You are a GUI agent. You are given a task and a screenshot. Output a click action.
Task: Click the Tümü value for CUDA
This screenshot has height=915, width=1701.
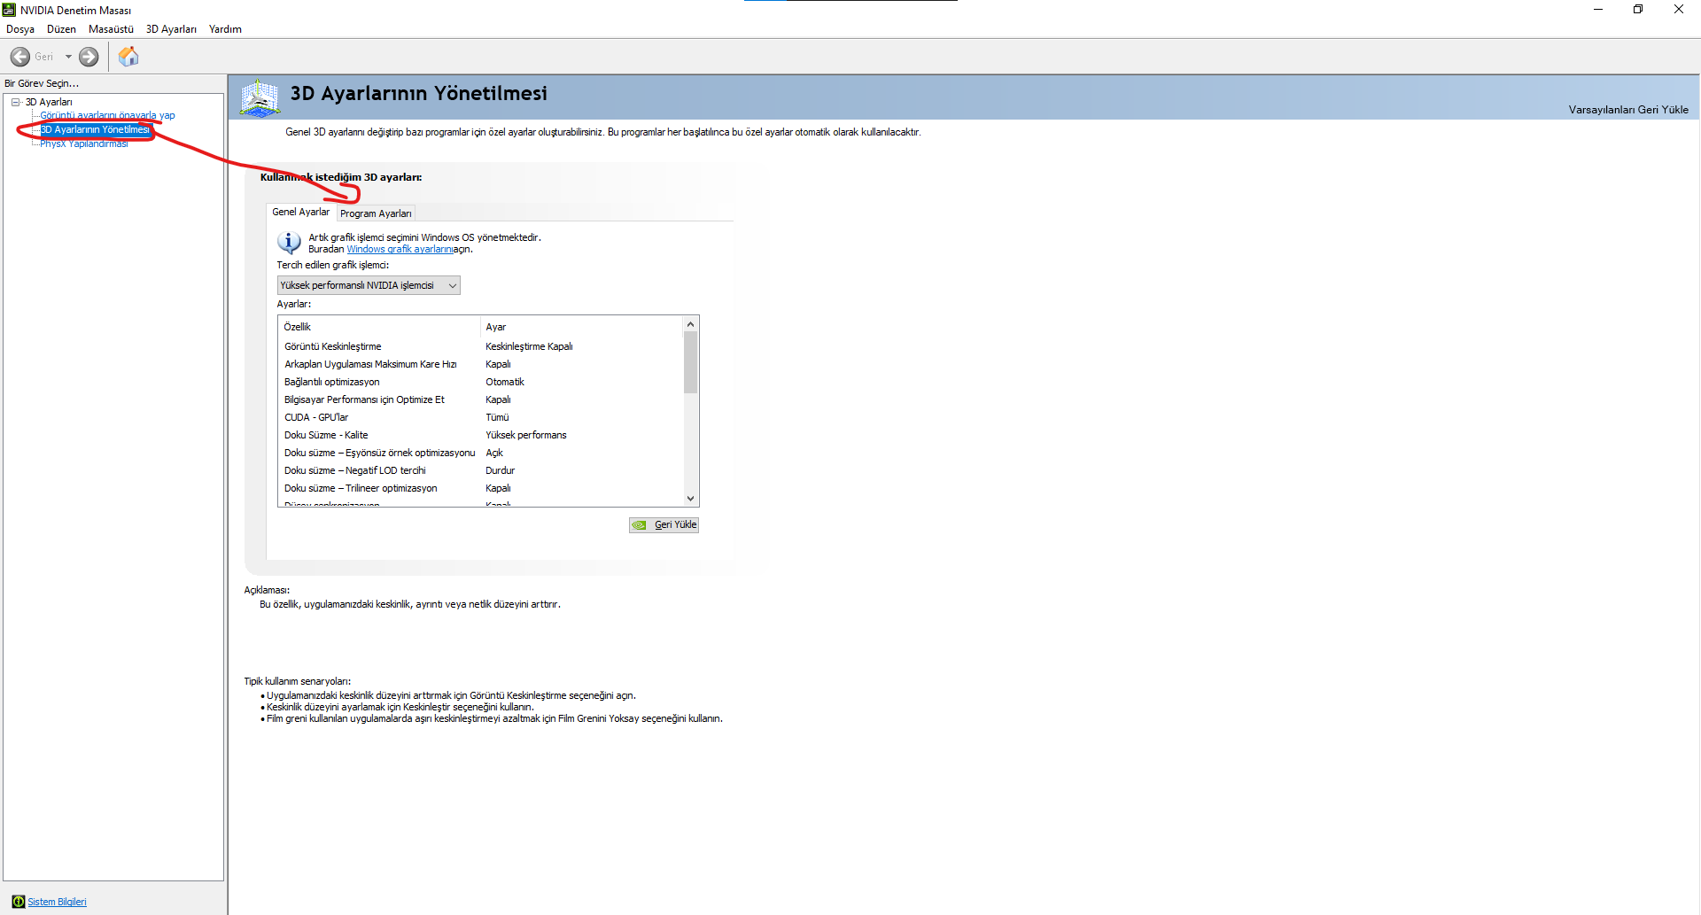497,417
